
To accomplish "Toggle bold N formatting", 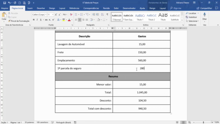I will click(x=34, y=20).
